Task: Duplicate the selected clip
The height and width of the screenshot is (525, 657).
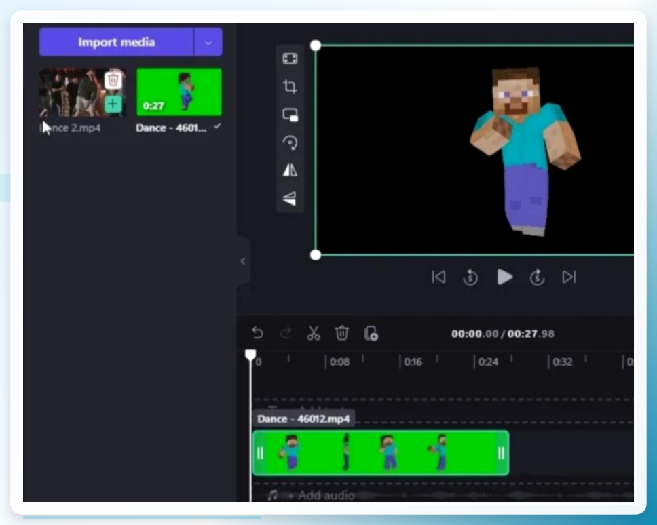Action: pos(371,334)
